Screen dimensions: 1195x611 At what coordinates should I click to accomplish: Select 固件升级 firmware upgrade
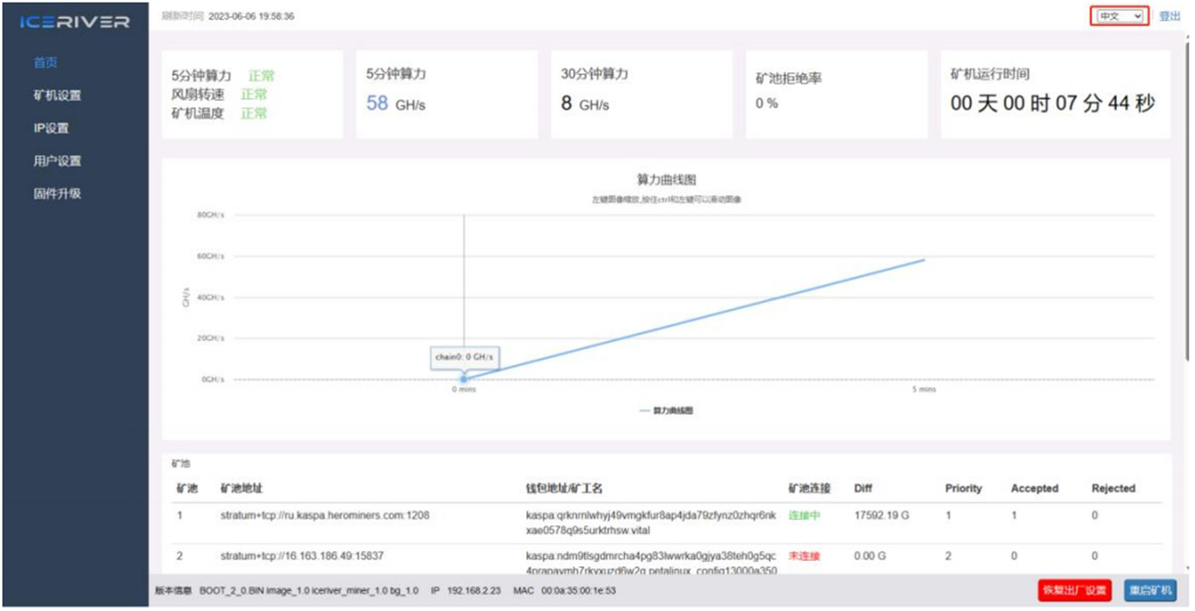tap(57, 193)
